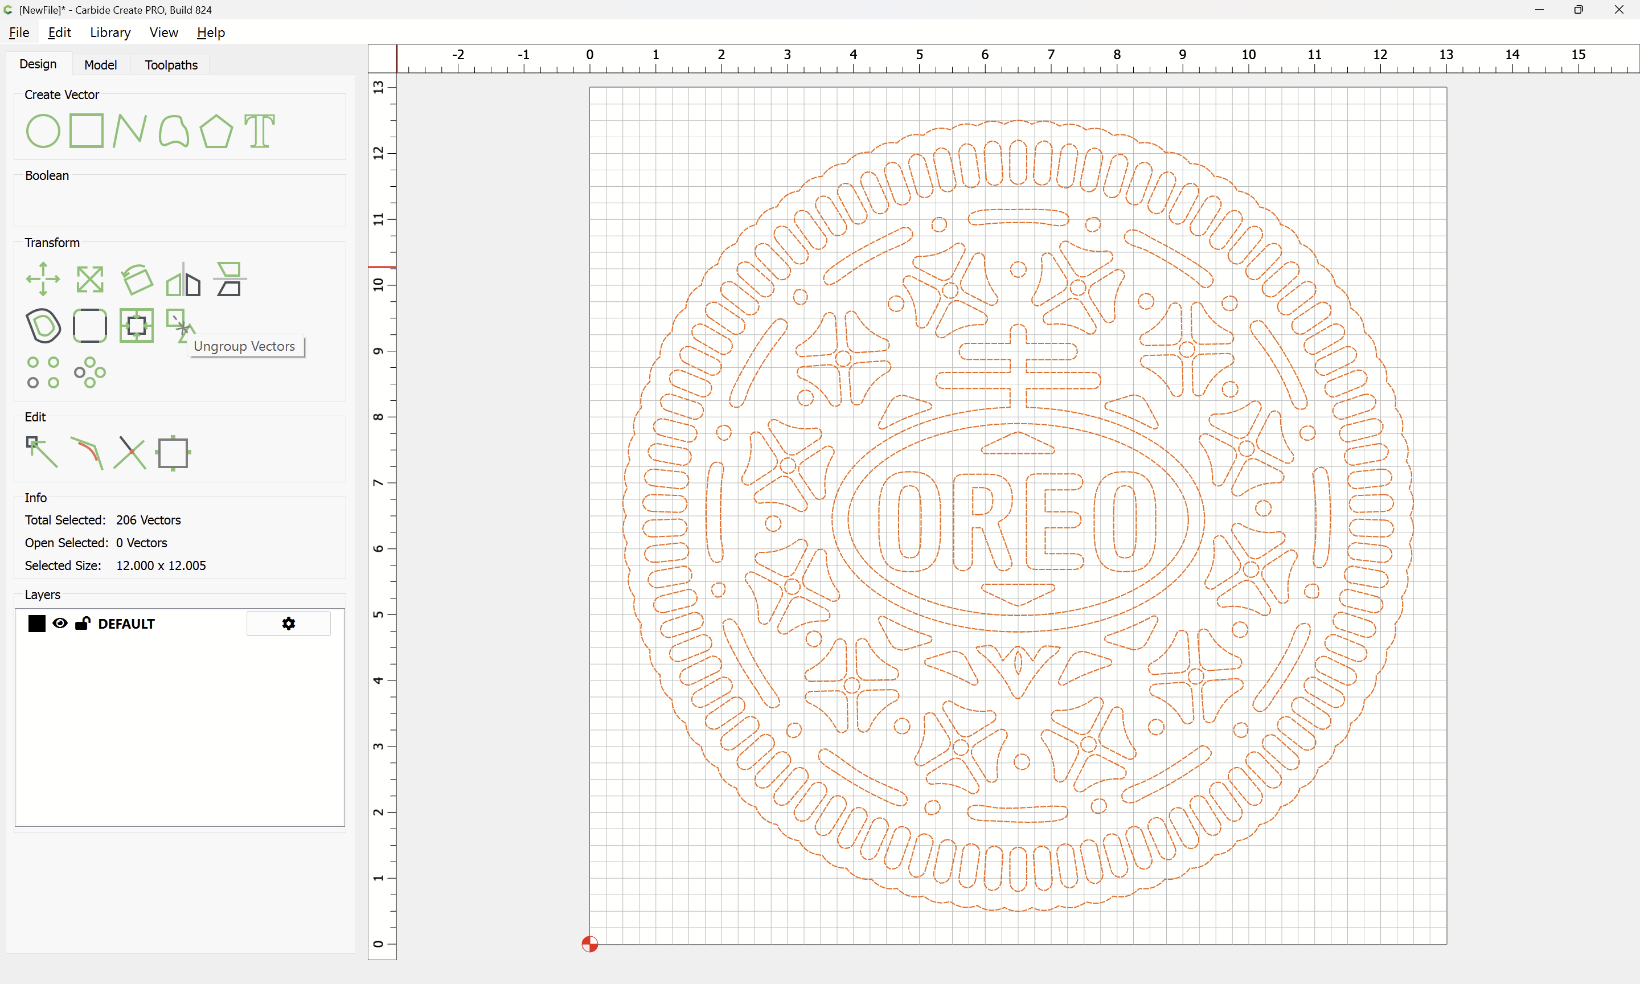
Task: Click the DEFAULT layer black color swatch
Action: (37, 624)
